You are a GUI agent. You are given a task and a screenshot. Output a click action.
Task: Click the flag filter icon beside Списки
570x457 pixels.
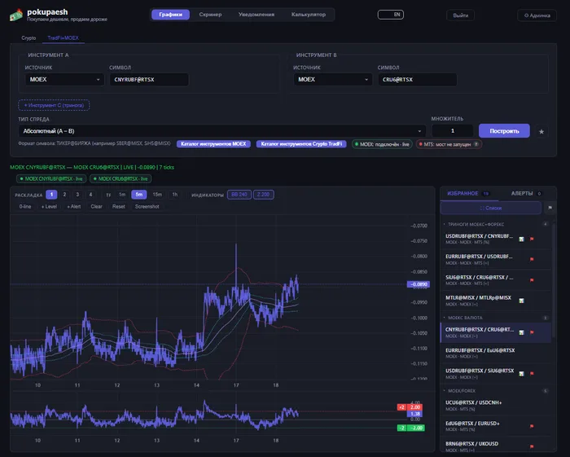tap(550, 208)
